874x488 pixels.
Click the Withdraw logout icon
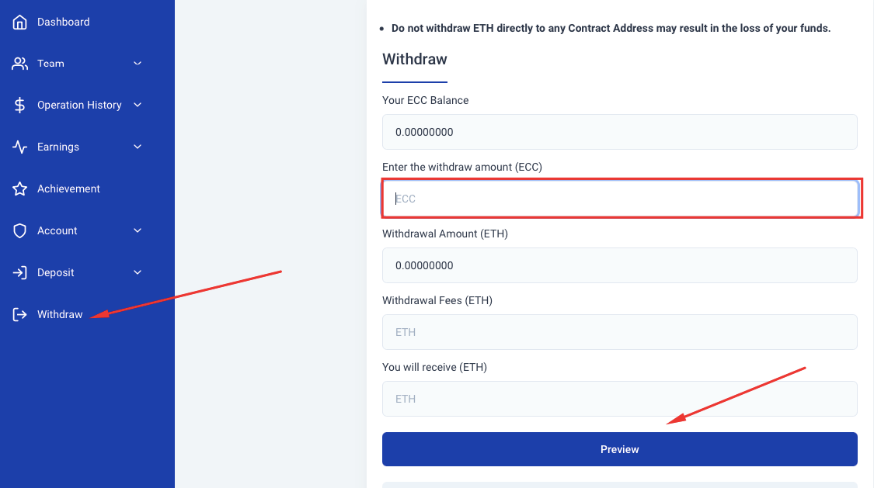tap(19, 314)
